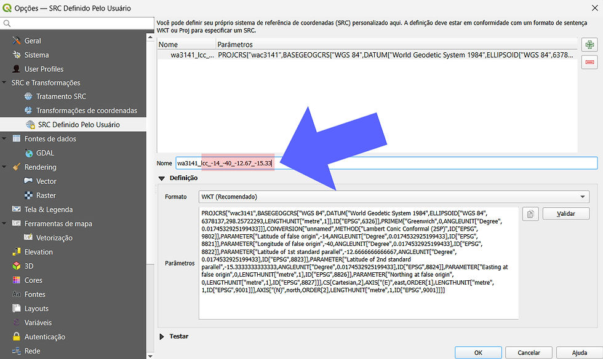Screen dimensions: 603x359
Task: Click inside the options search field
Action: [77, 23]
